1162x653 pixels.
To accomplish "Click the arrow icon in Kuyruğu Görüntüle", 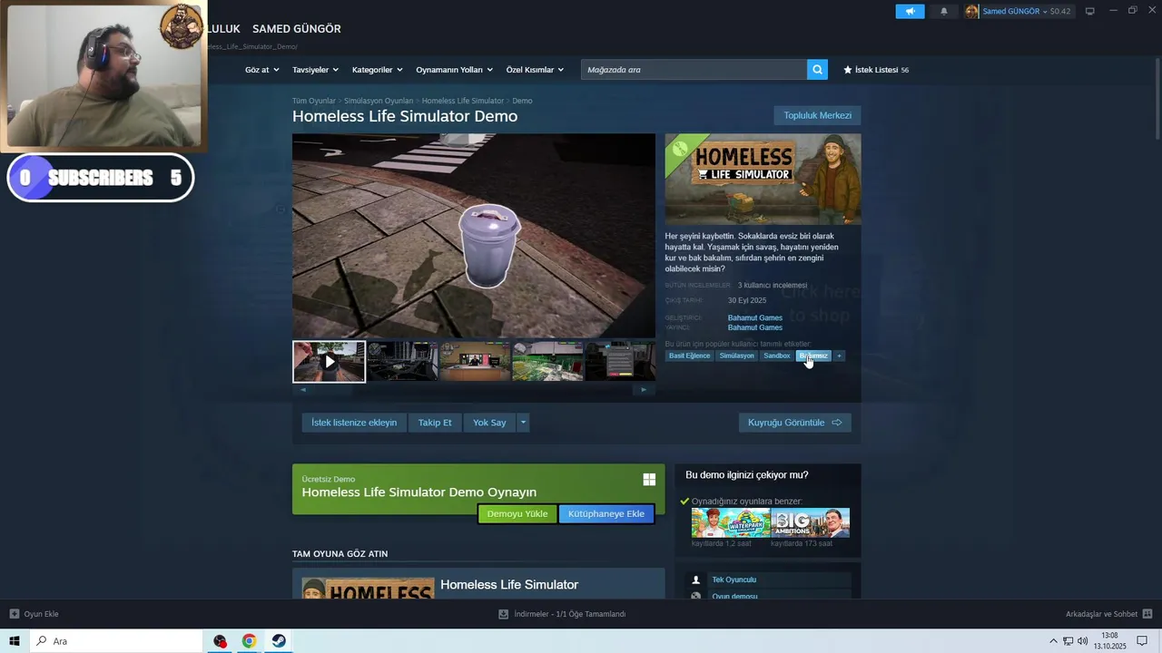I will [x=837, y=423].
